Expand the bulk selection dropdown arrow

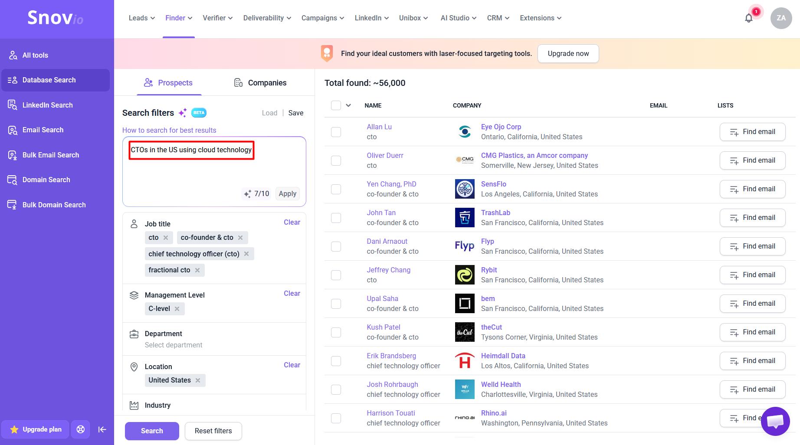pyautogui.click(x=348, y=105)
